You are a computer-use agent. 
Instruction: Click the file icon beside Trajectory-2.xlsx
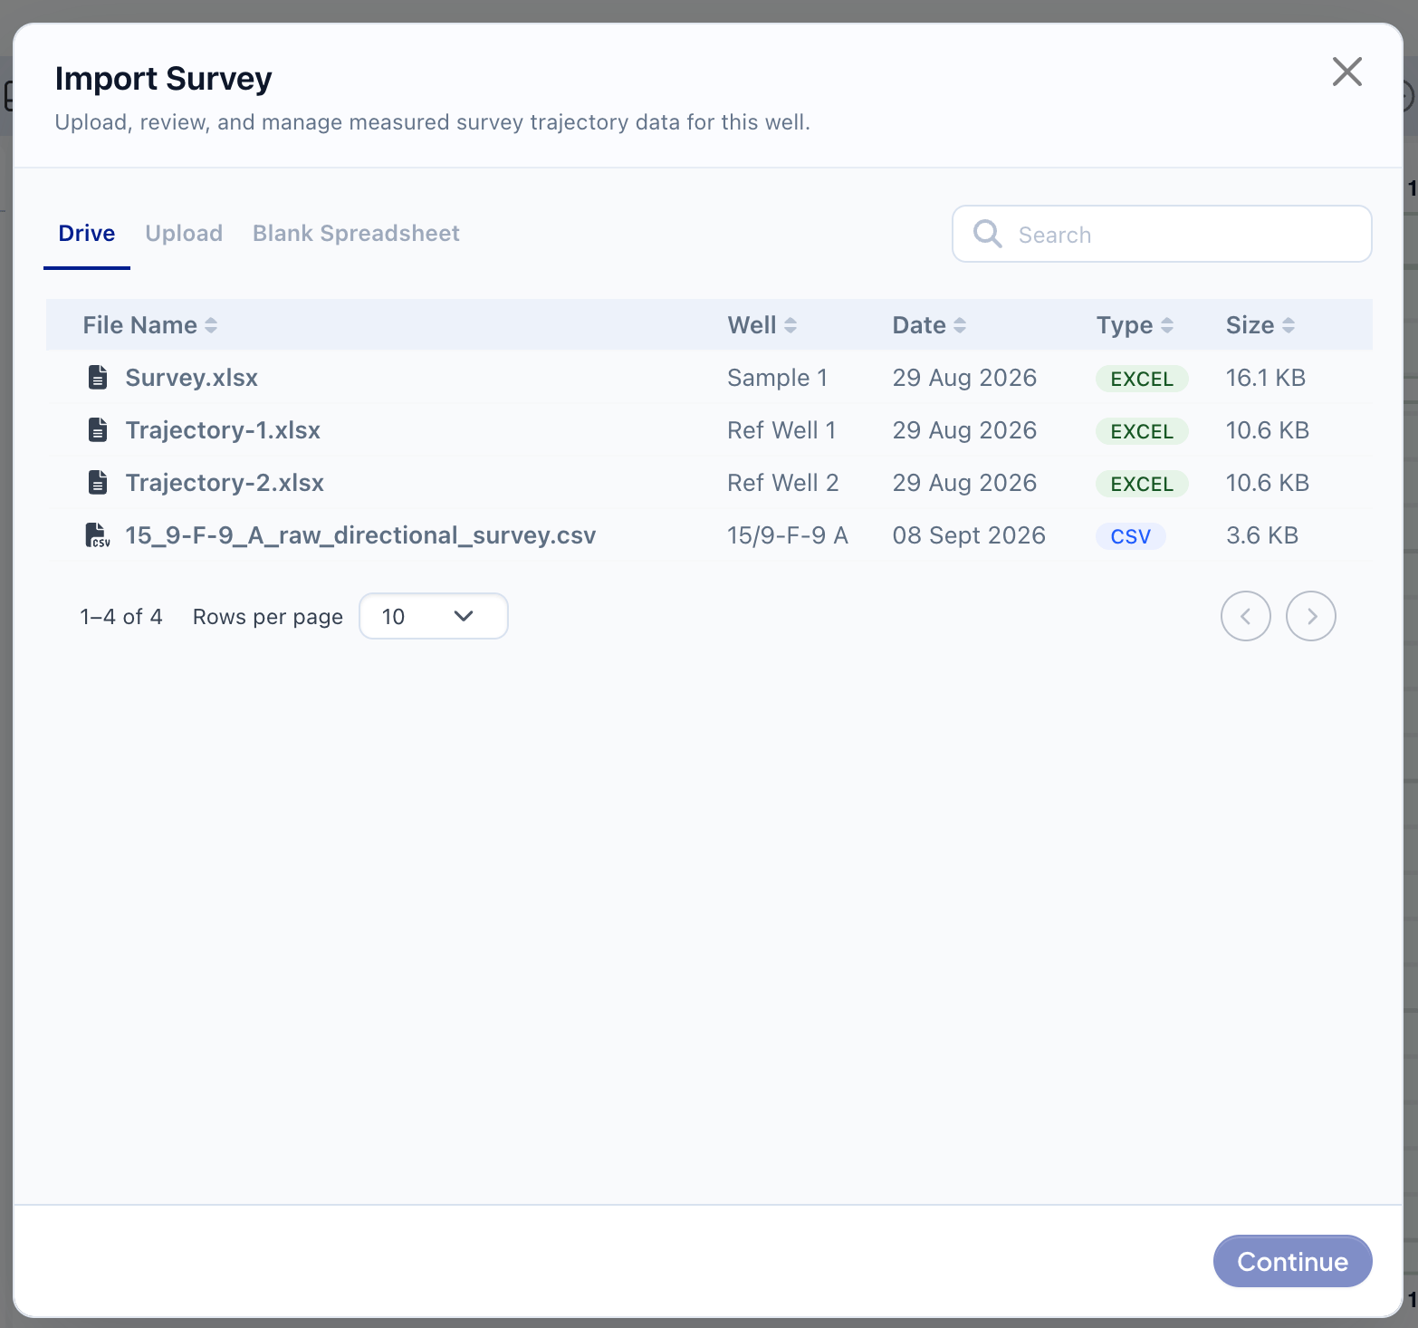(x=98, y=483)
